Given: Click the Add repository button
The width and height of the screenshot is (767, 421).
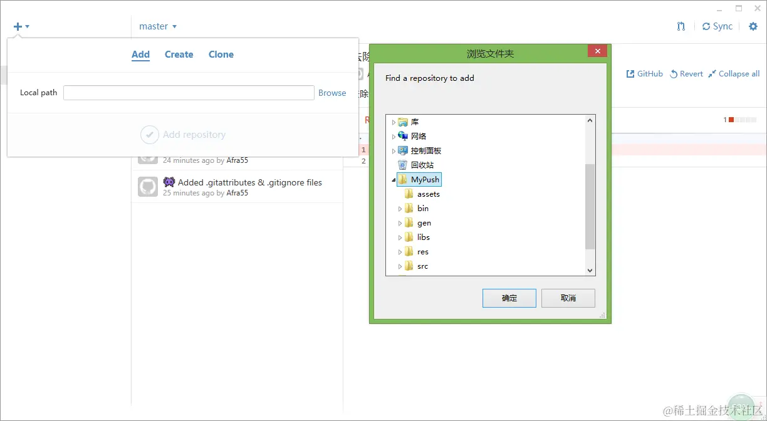Looking at the screenshot, I should tap(183, 135).
